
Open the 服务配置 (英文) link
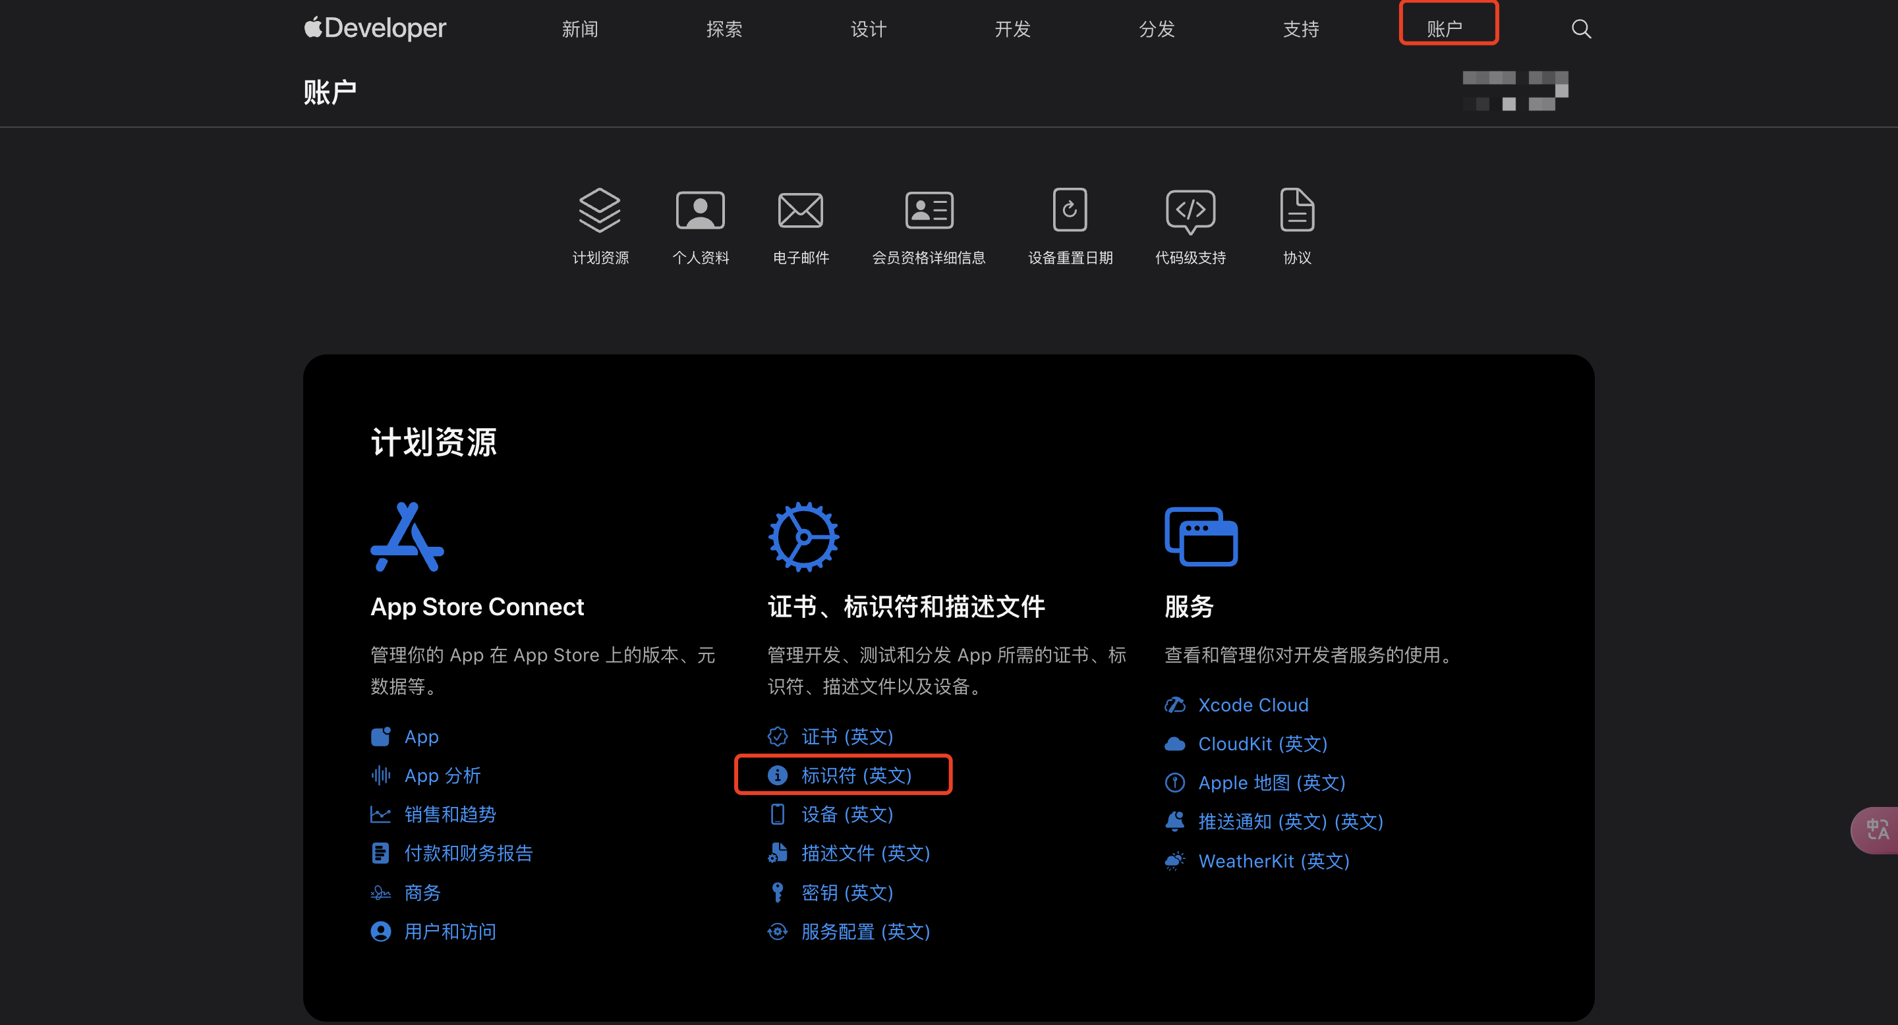click(x=866, y=931)
